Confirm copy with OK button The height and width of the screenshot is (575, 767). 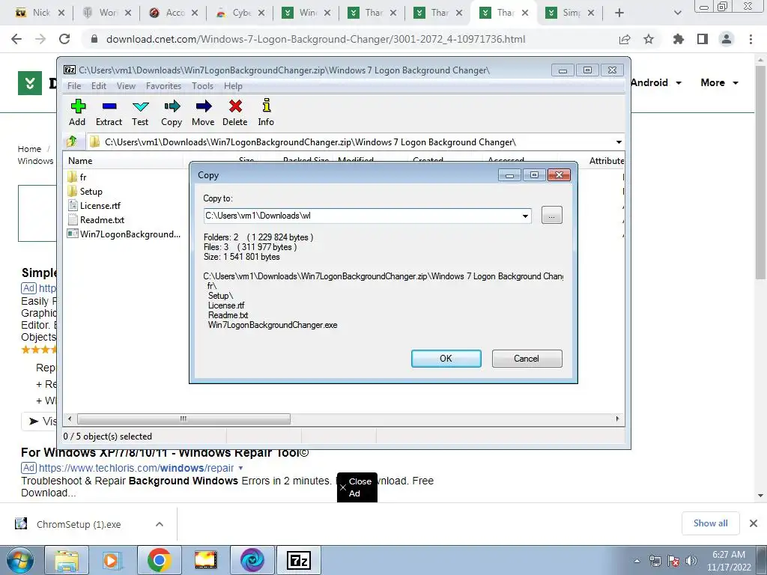coord(446,359)
